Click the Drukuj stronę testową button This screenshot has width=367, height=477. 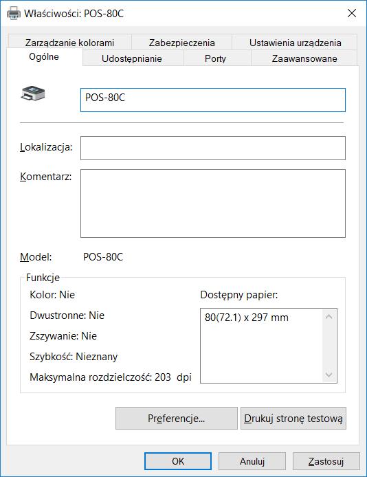pyautogui.click(x=293, y=419)
